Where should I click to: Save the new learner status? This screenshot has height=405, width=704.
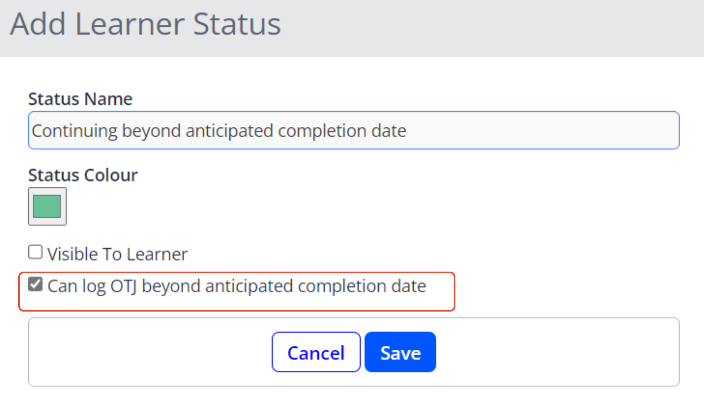(400, 352)
